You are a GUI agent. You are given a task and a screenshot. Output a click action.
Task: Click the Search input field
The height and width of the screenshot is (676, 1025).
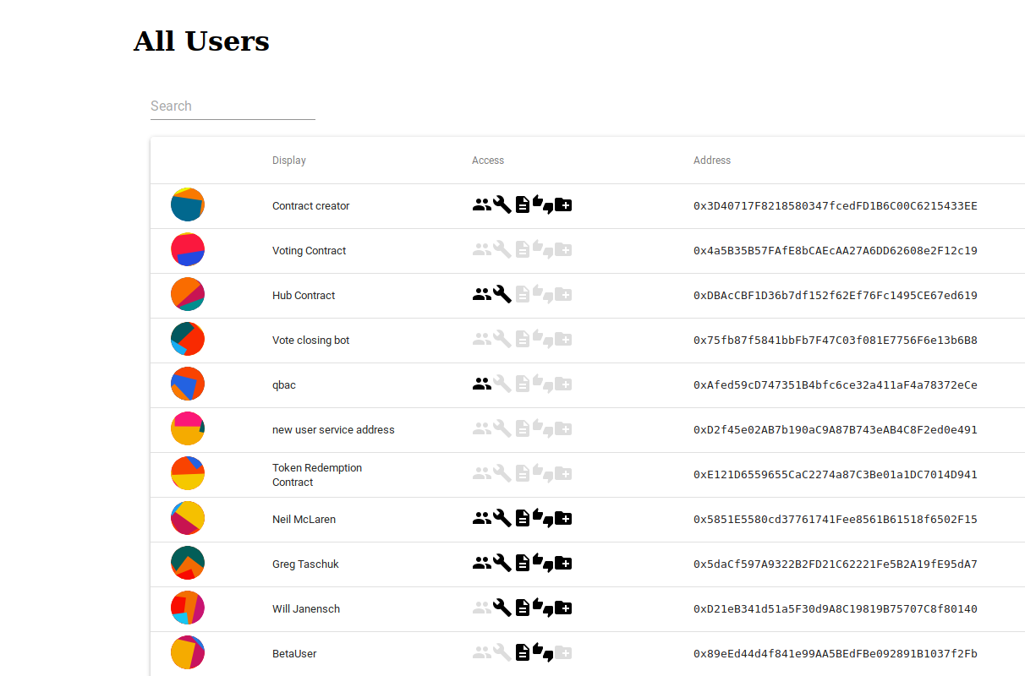233,106
